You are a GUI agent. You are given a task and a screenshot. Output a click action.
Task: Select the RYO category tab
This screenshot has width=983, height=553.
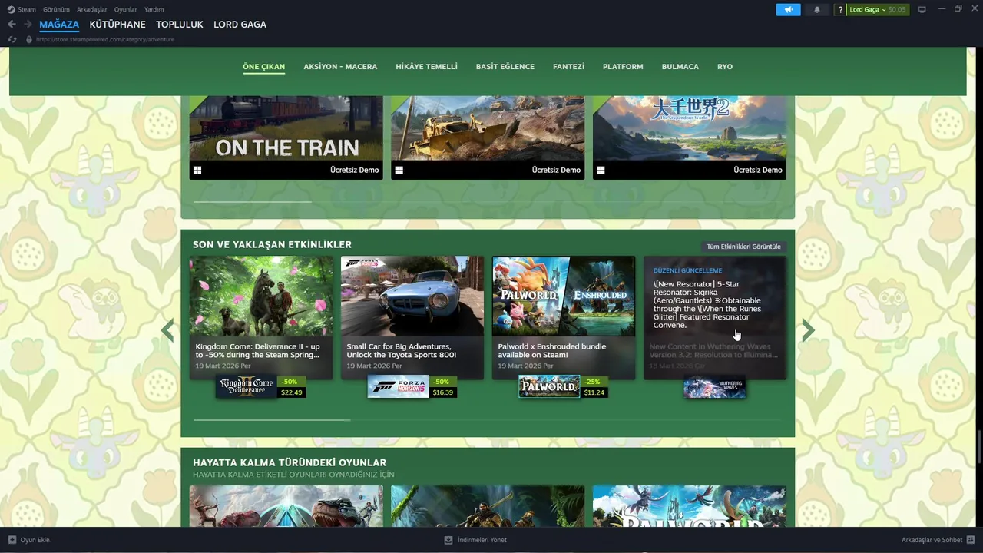725,67
